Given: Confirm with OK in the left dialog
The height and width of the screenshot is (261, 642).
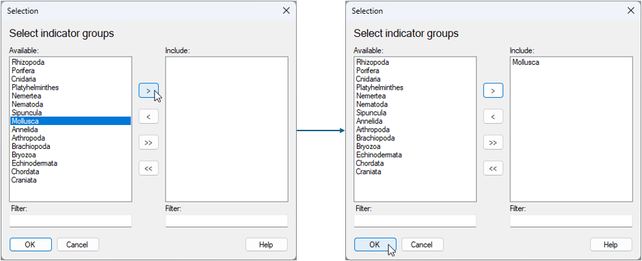Looking at the screenshot, I should click(30, 245).
